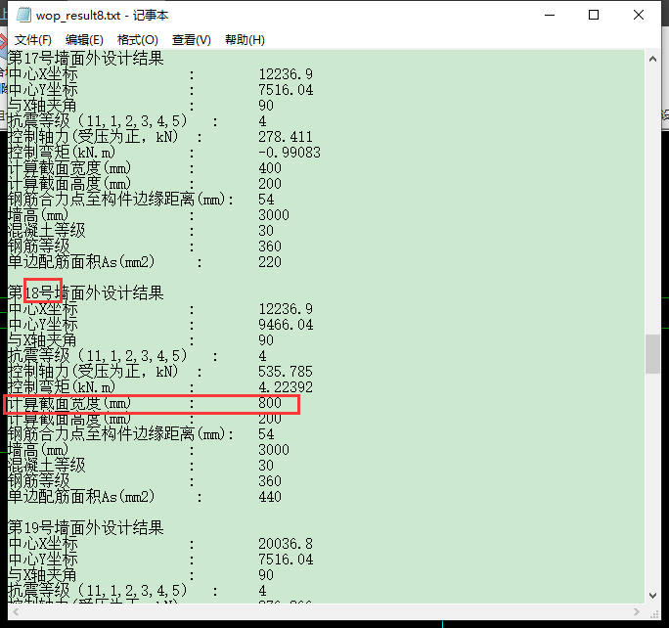Click 墙高(mm) label in wall 17
This screenshot has height=628, width=669.
click(38, 215)
